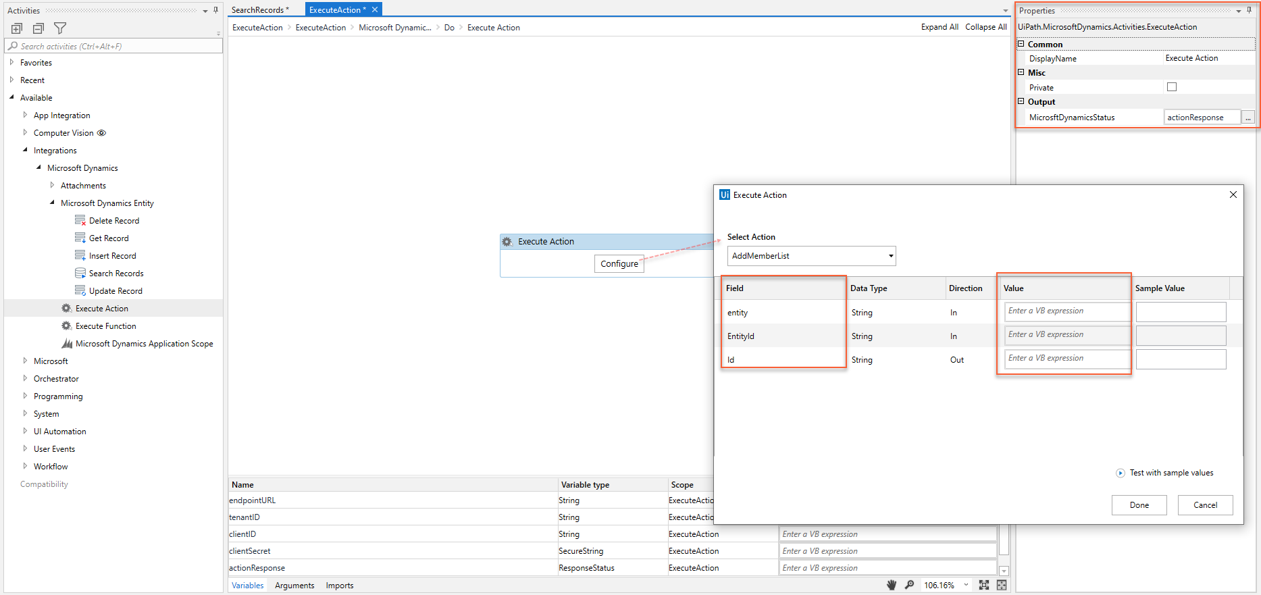The height and width of the screenshot is (595, 1261).
Task: Click the overview icon in status bar
Action: (1001, 585)
